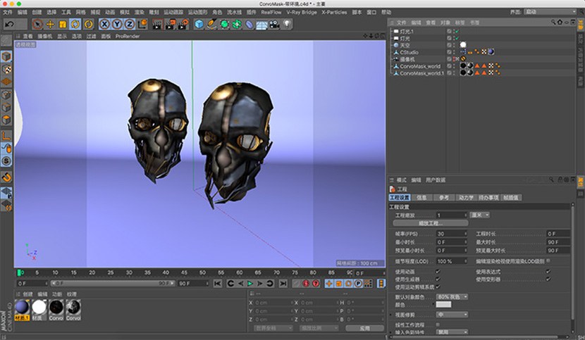Click Play Forward green triangle
Screen dimensions: 585x340
[x=250, y=284]
